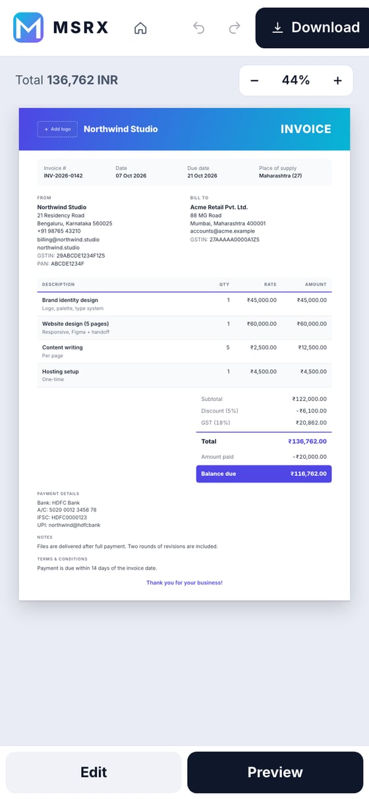Redo the last change
369x799 pixels.
click(235, 28)
